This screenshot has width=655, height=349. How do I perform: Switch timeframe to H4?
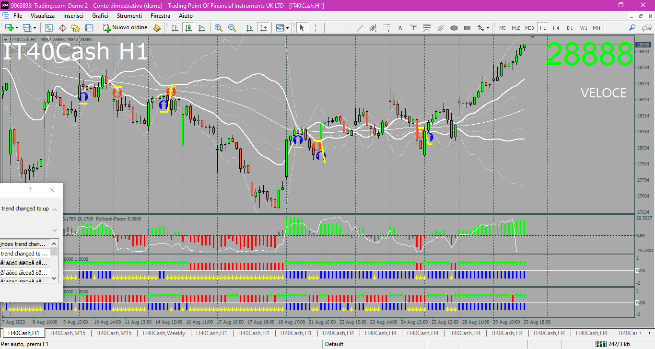tap(556, 28)
